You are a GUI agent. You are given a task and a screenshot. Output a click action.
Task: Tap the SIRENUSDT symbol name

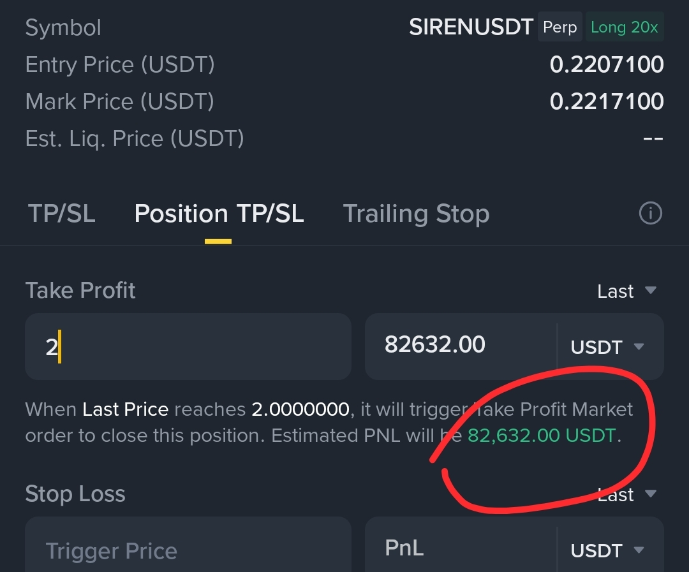pyautogui.click(x=471, y=27)
